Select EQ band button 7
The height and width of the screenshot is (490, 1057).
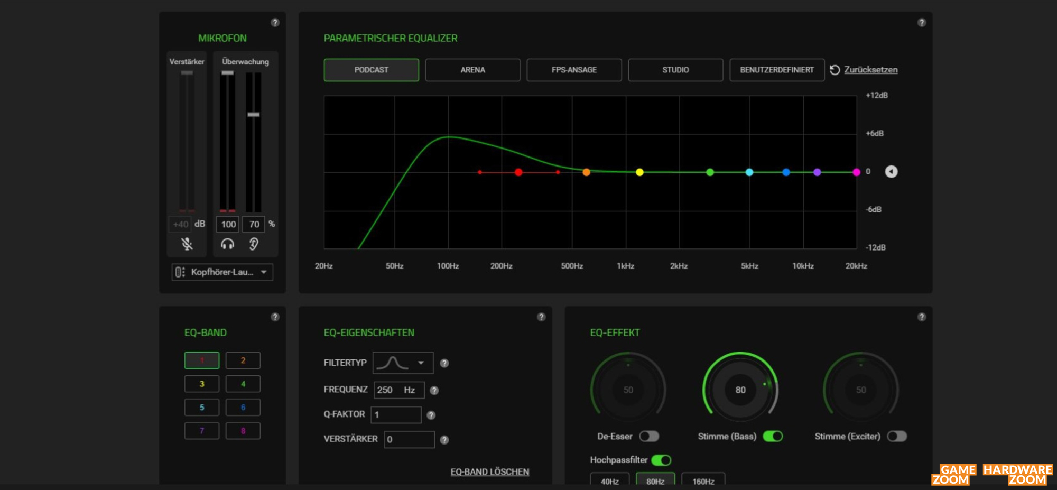(202, 431)
